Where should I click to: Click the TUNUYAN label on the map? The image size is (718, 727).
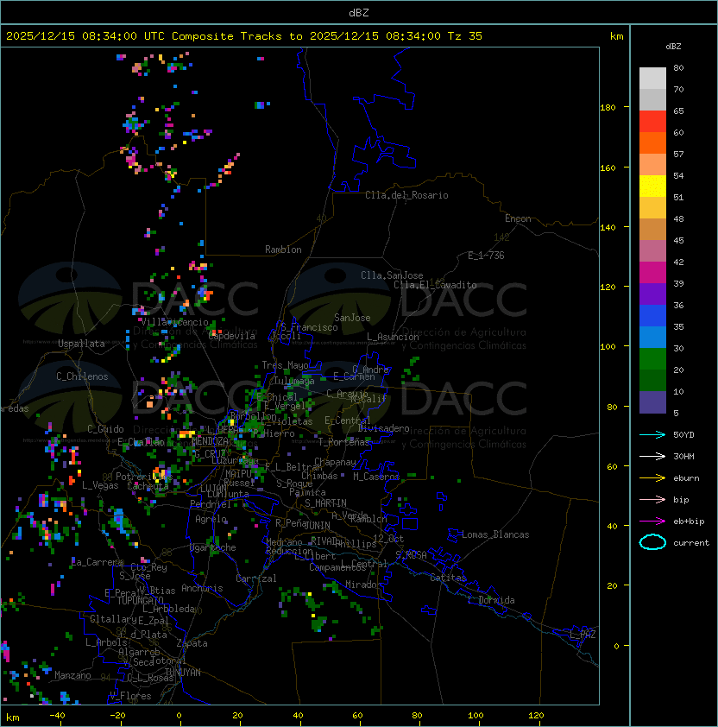pyautogui.click(x=182, y=672)
